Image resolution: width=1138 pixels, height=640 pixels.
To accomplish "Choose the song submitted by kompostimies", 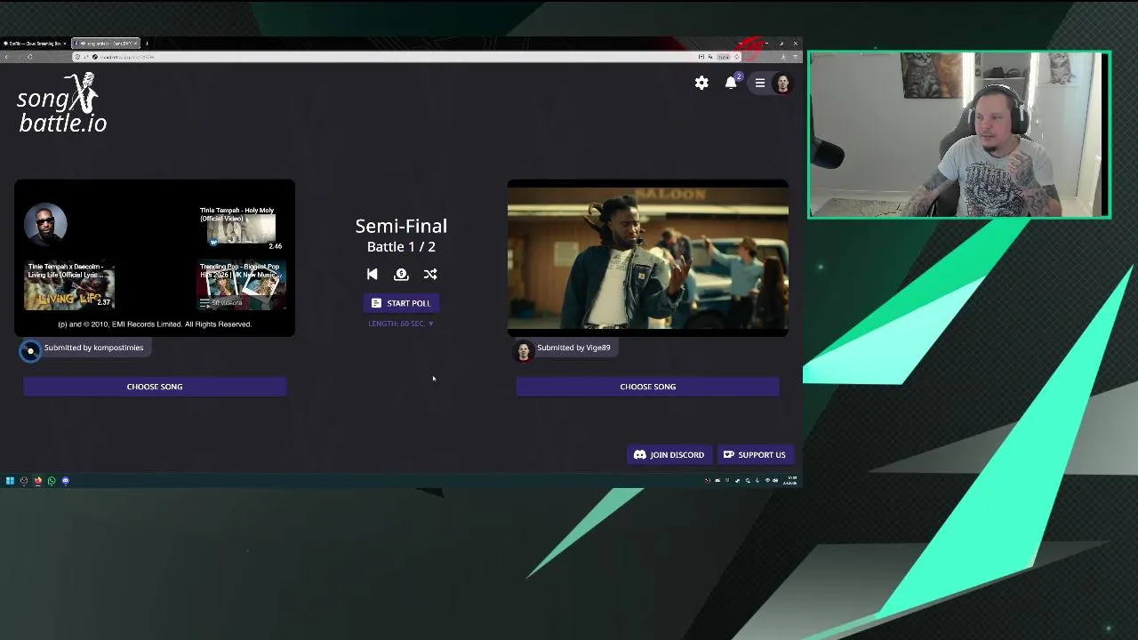I will click(x=155, y=387).
